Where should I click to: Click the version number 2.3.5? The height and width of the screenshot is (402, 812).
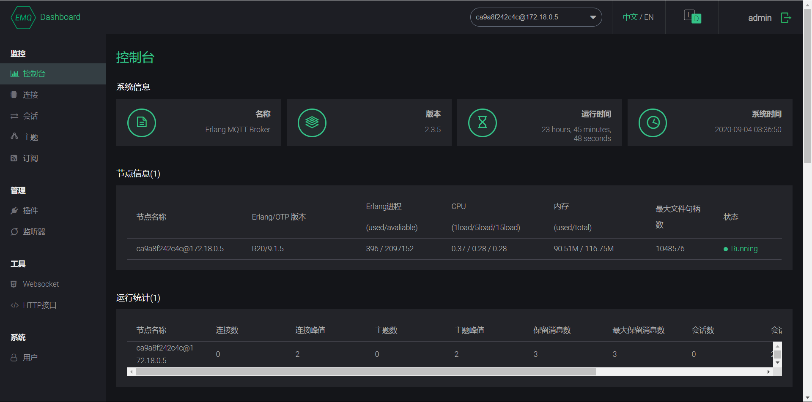[x=433, y=130]
